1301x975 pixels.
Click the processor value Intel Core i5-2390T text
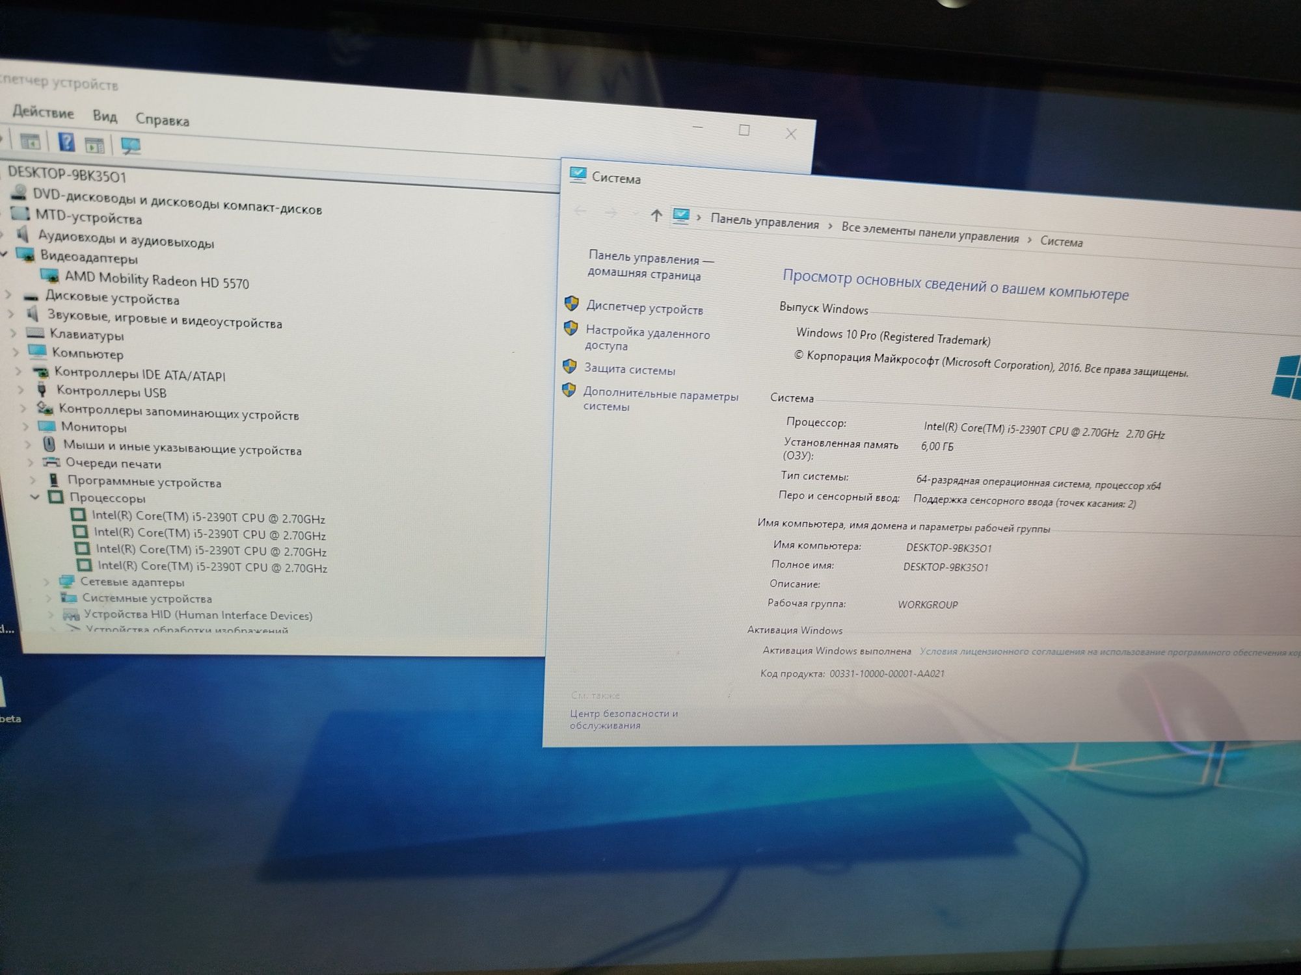point(1043,431)
